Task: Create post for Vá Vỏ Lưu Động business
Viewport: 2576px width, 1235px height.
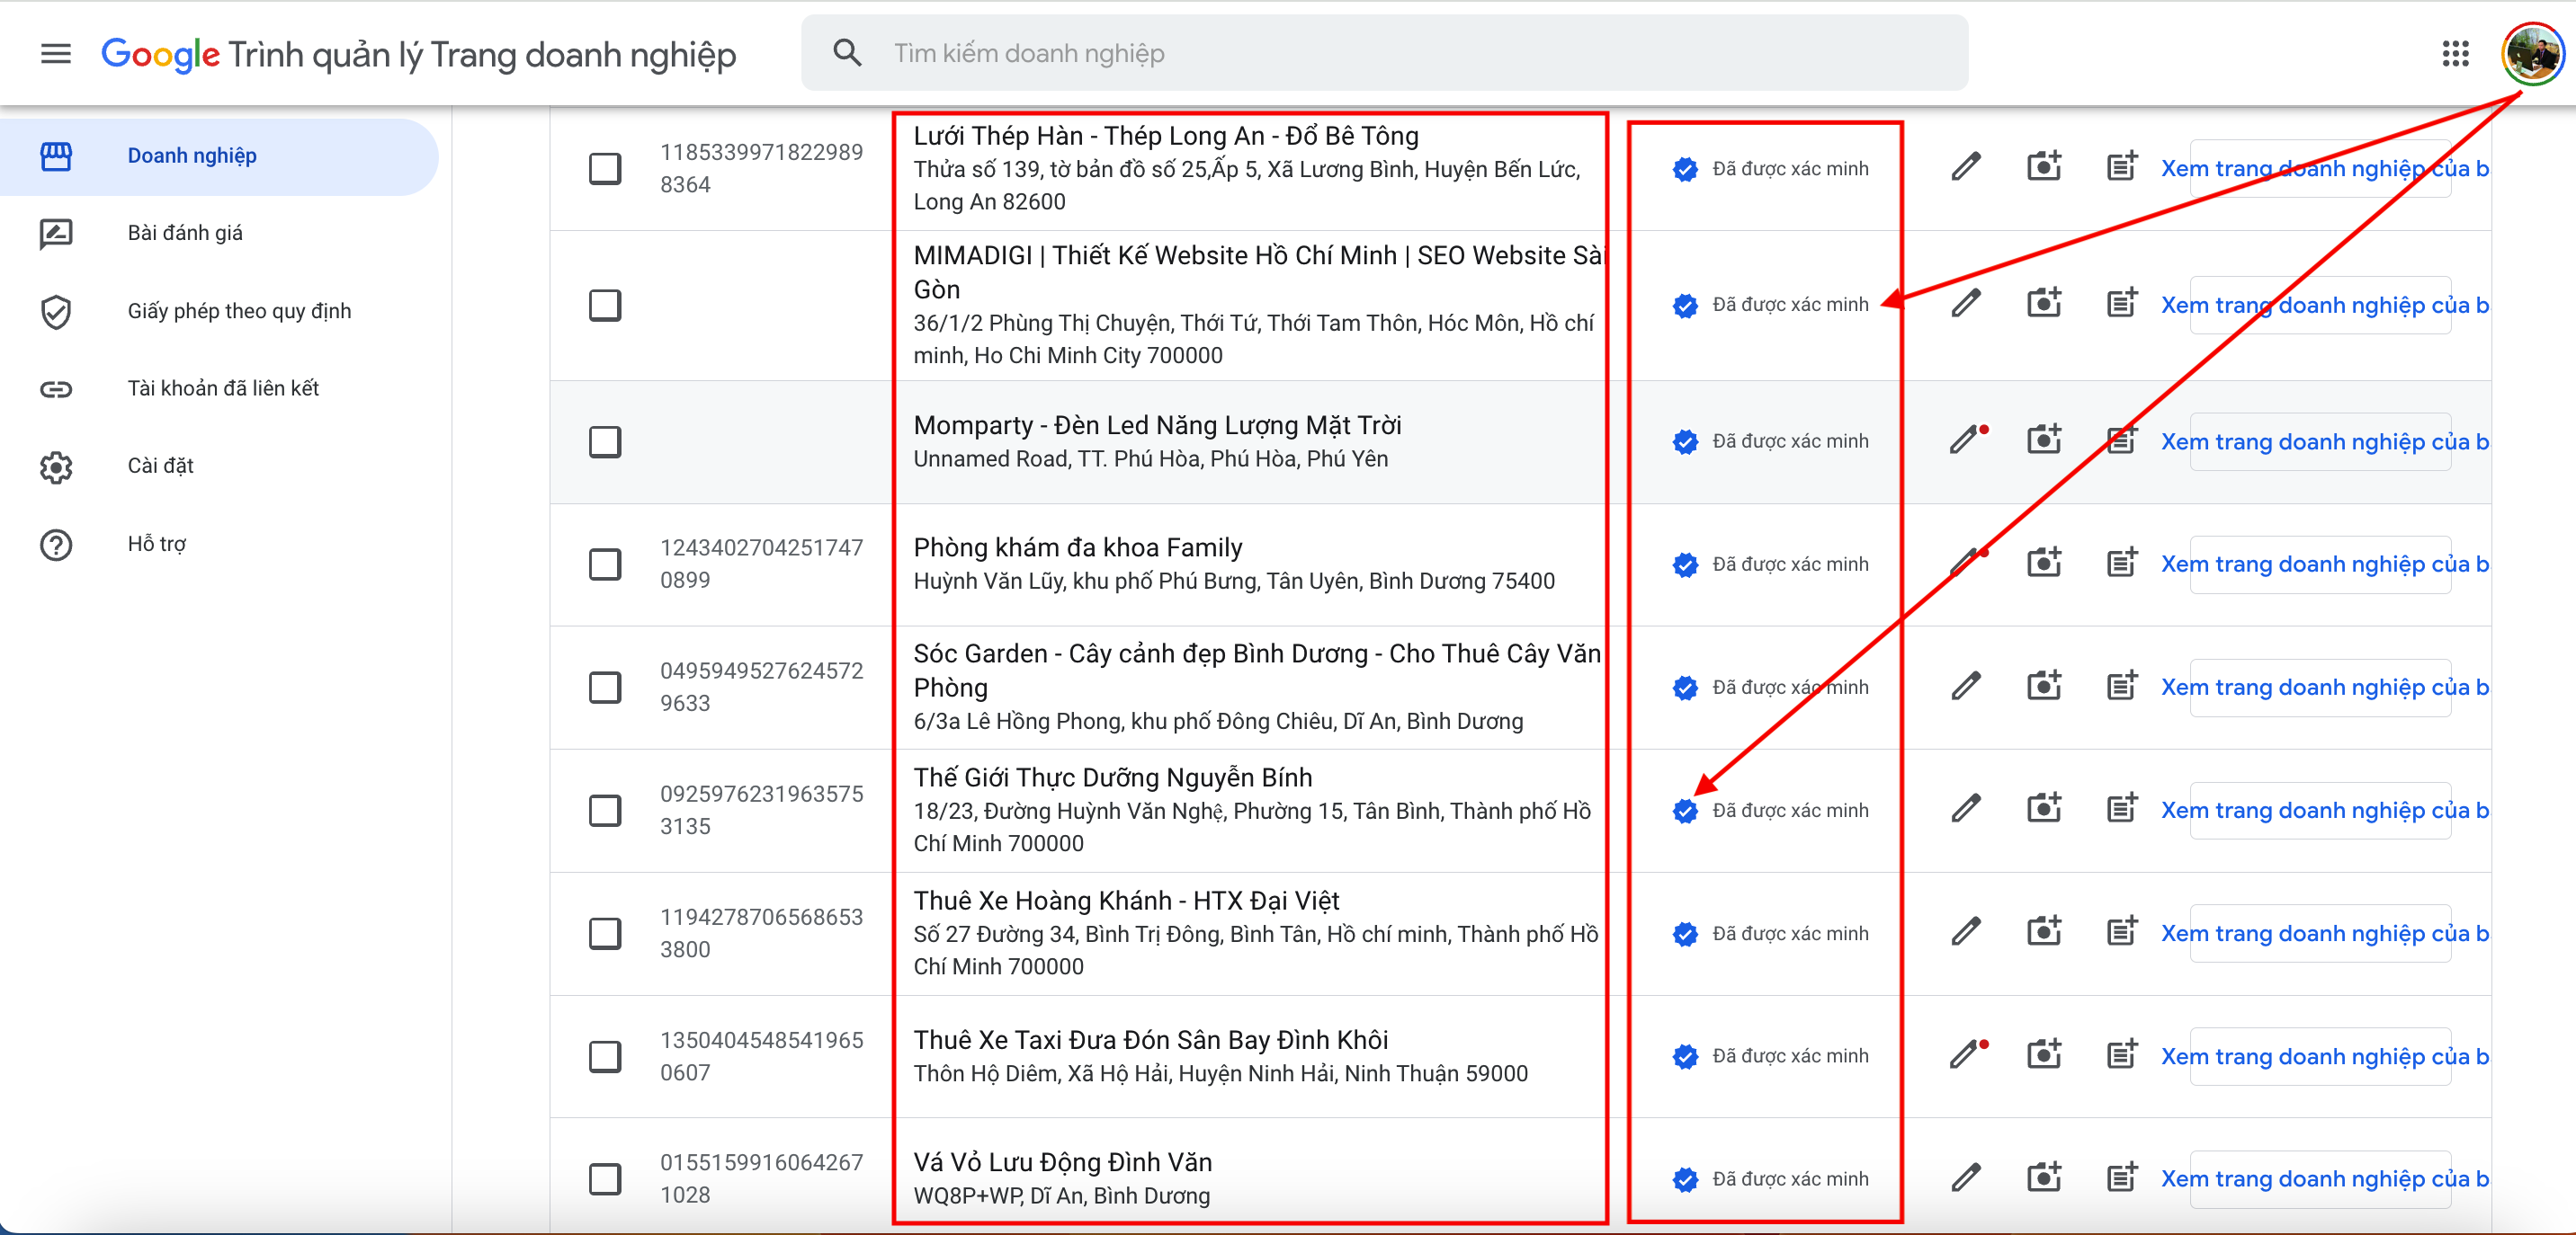Action: [x=2121, y=1177]
